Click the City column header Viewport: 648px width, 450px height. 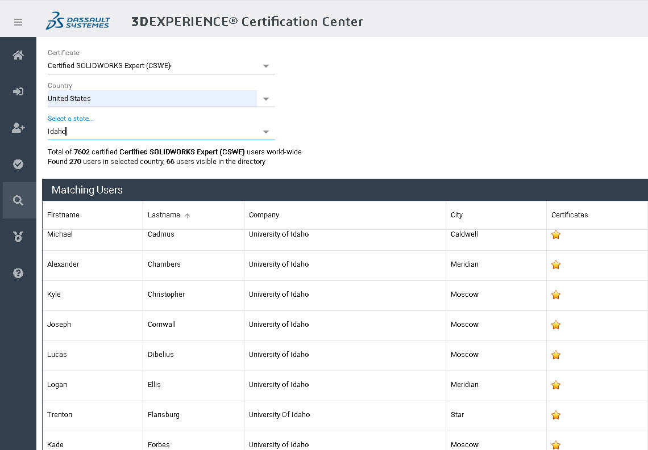(456, 215)
